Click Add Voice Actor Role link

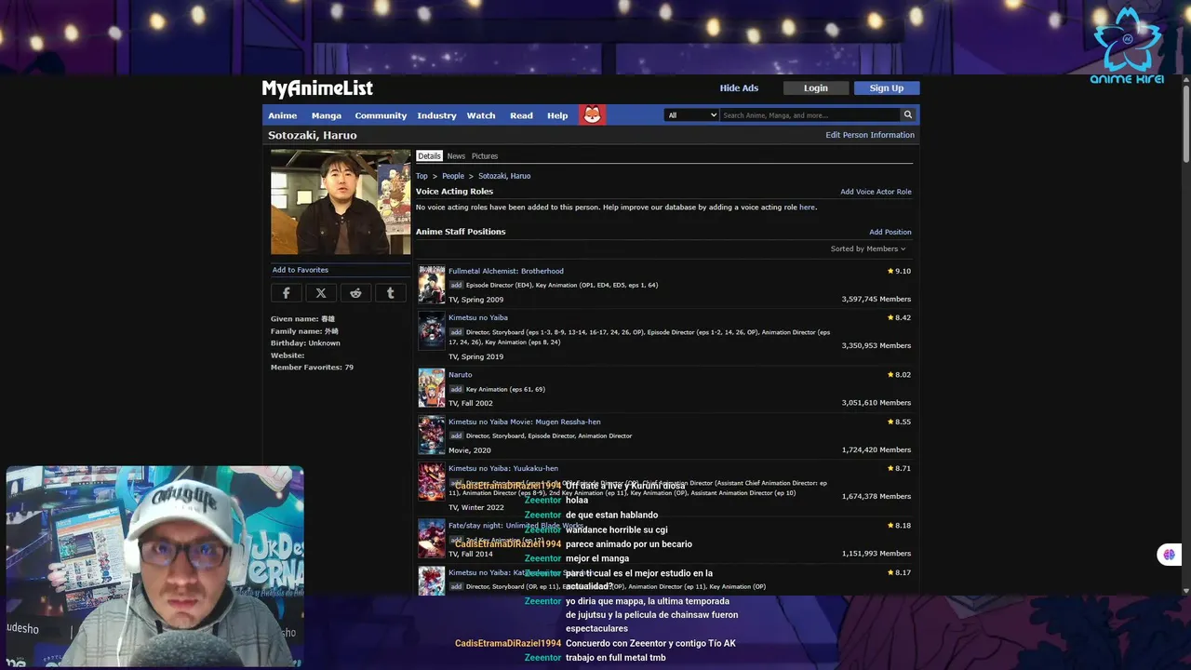click(876, 192)
